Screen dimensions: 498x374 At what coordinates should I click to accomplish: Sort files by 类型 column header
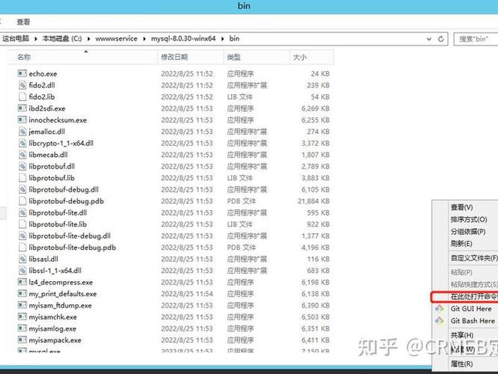[x=256, y=57]
